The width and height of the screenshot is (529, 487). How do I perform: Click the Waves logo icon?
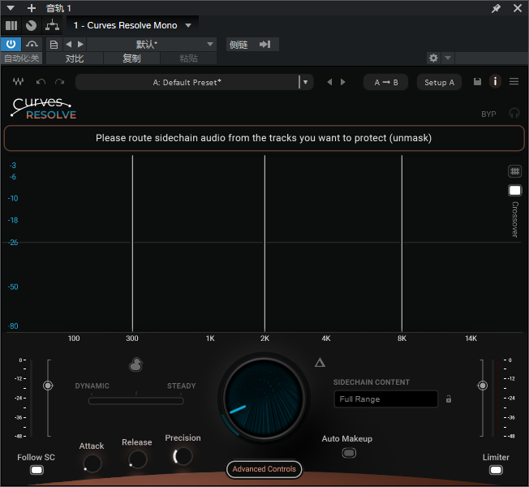(18, 82)
